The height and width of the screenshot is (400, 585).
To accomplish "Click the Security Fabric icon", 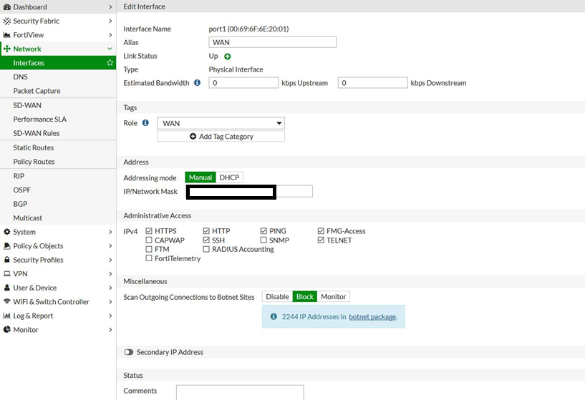I will (7, 21).
